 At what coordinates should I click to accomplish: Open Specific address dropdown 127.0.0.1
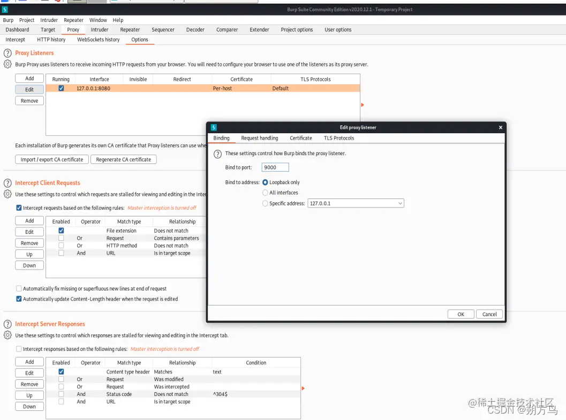pos(356,203)
